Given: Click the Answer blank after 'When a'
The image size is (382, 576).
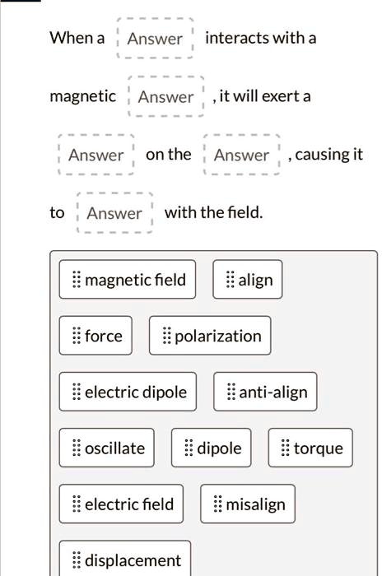Looking at the screenshot, I should coord(155,38).
